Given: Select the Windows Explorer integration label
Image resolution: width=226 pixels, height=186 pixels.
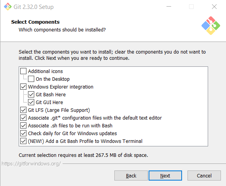Looking at the screenshot, I should click(61, 87).
